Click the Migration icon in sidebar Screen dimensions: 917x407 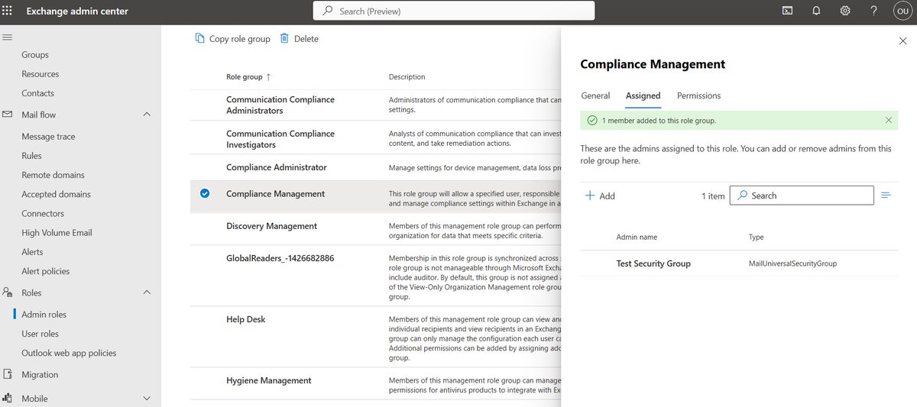pyautogui.click(x=8, y=374)
